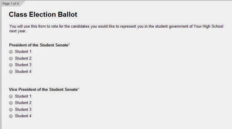Select Student 1 radio for Vice President
This screenshot has width=232, height=129.
click(x=11, y=96)
